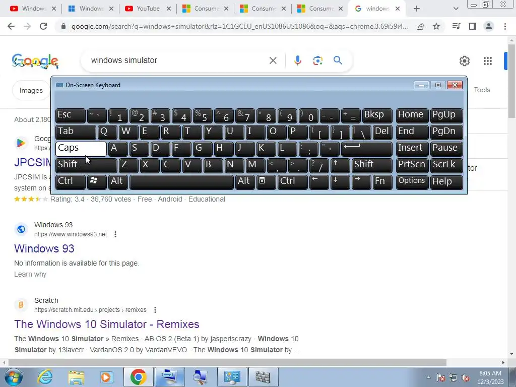This screenshot has height=387, width=516.
Task: Open the Google logo homepage
Action: [x=35, y=61]
